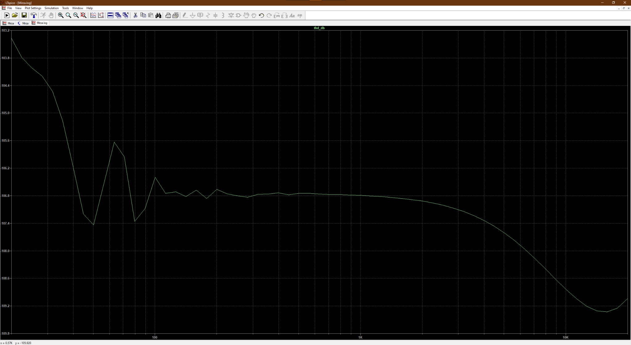Zoom out with minus magnifier icon

click(x=76, y=15)
